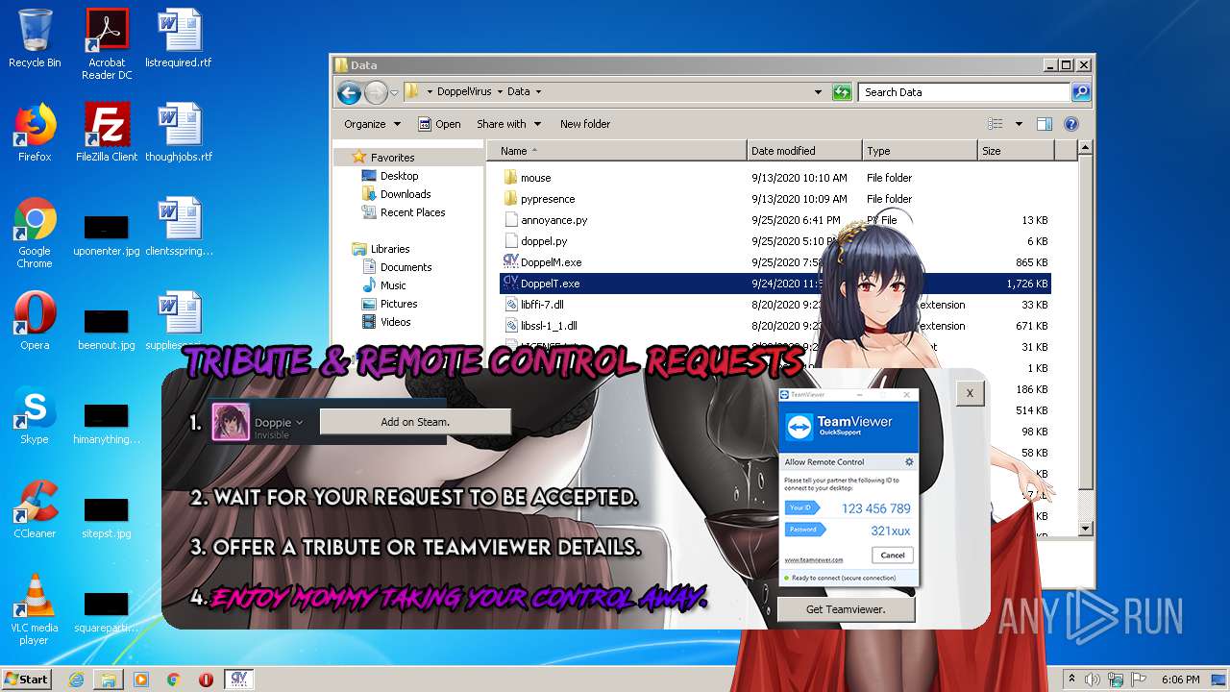Show hidden system tray icons

(1071, 680)
